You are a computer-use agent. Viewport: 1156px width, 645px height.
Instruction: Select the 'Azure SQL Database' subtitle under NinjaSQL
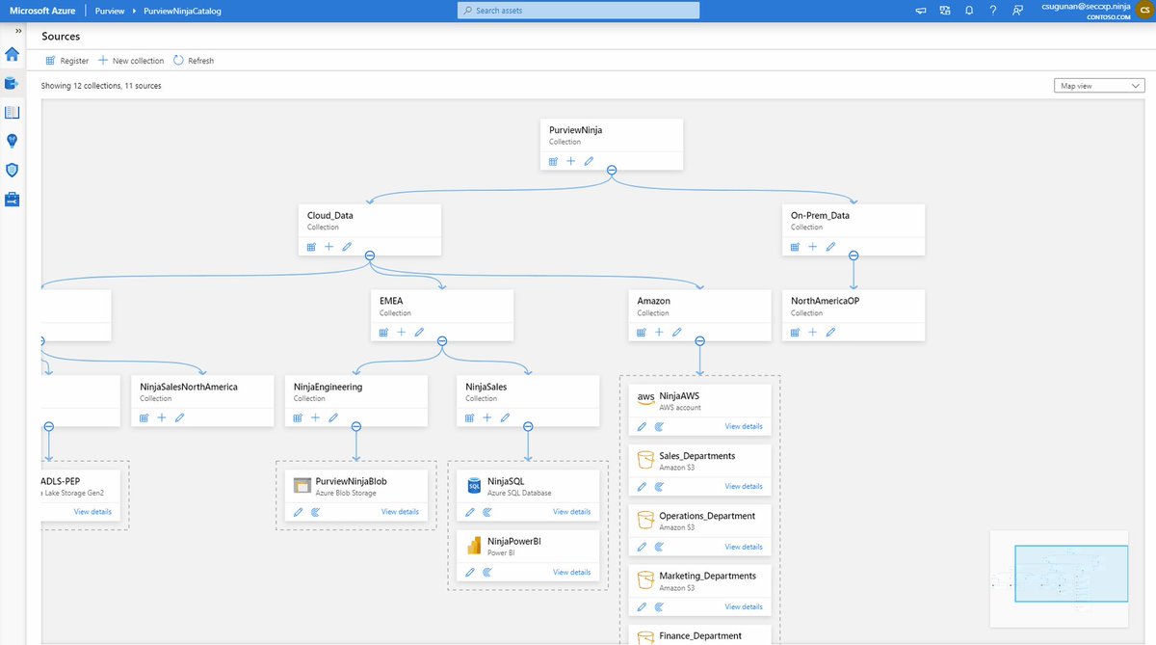click(x=519, y=493)
